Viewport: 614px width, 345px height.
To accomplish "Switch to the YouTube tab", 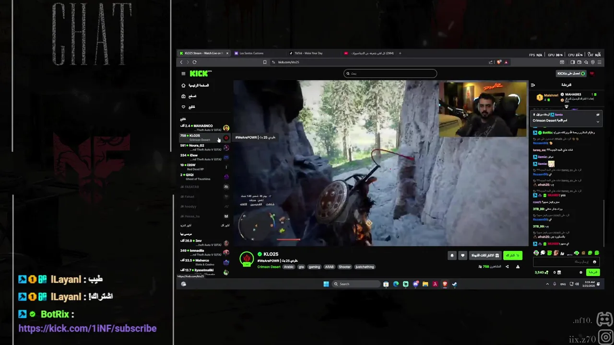I will (x=369, y=53).
